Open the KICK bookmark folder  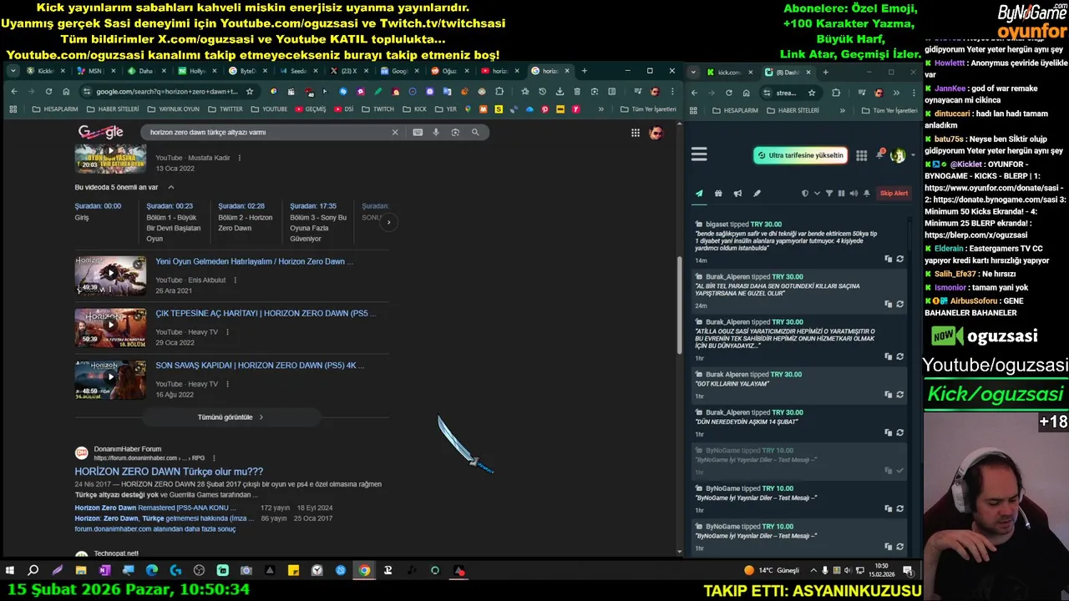point(415,109)
